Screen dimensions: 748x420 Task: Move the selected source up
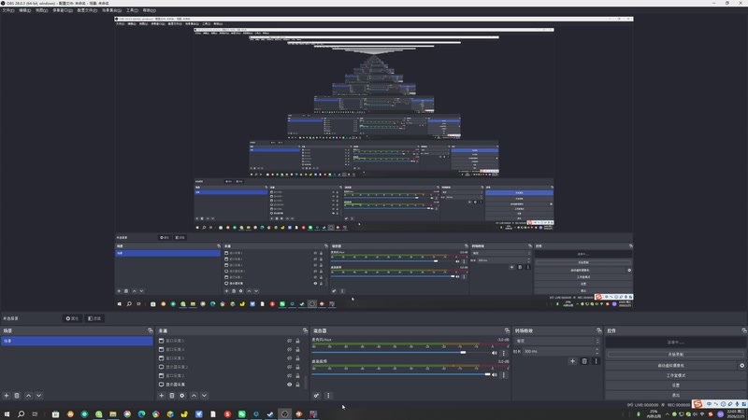point(194,395)
